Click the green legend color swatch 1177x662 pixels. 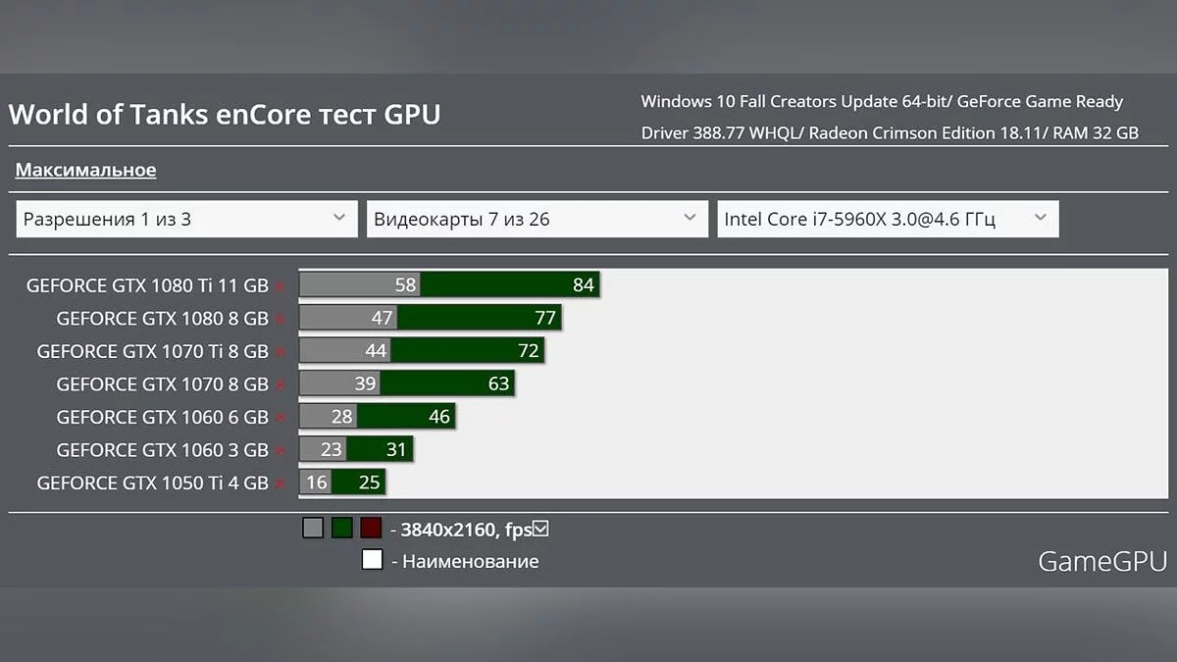(341, 529)
